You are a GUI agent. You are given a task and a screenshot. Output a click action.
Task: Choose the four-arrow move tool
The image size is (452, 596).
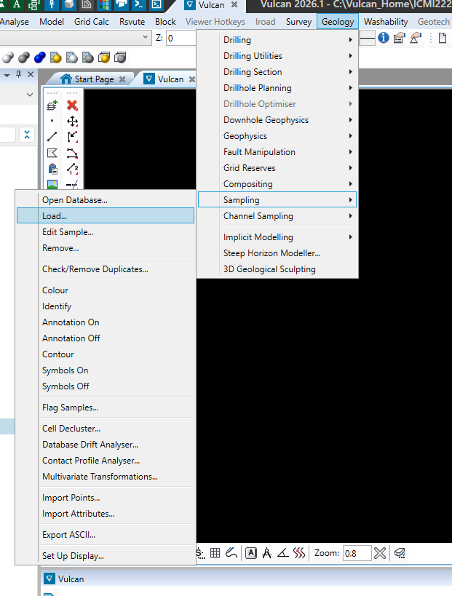(72, 122)
